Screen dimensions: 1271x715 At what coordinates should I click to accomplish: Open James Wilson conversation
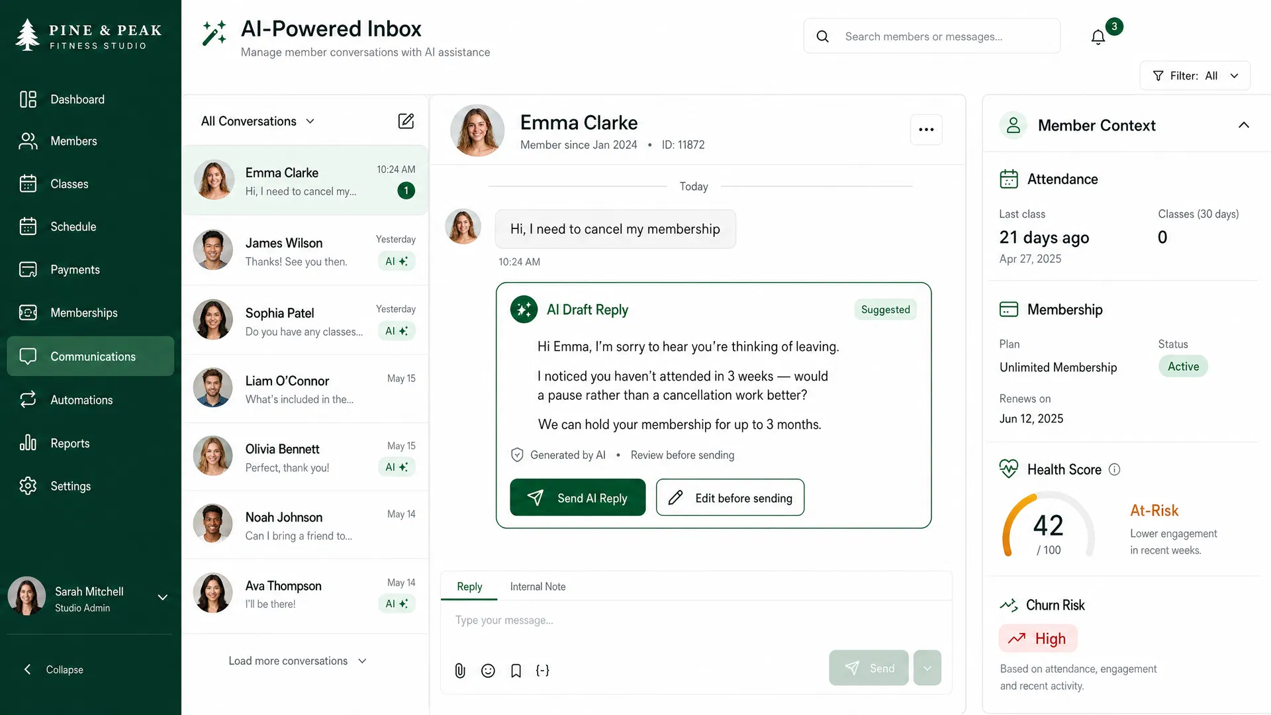tap(305, 250)
